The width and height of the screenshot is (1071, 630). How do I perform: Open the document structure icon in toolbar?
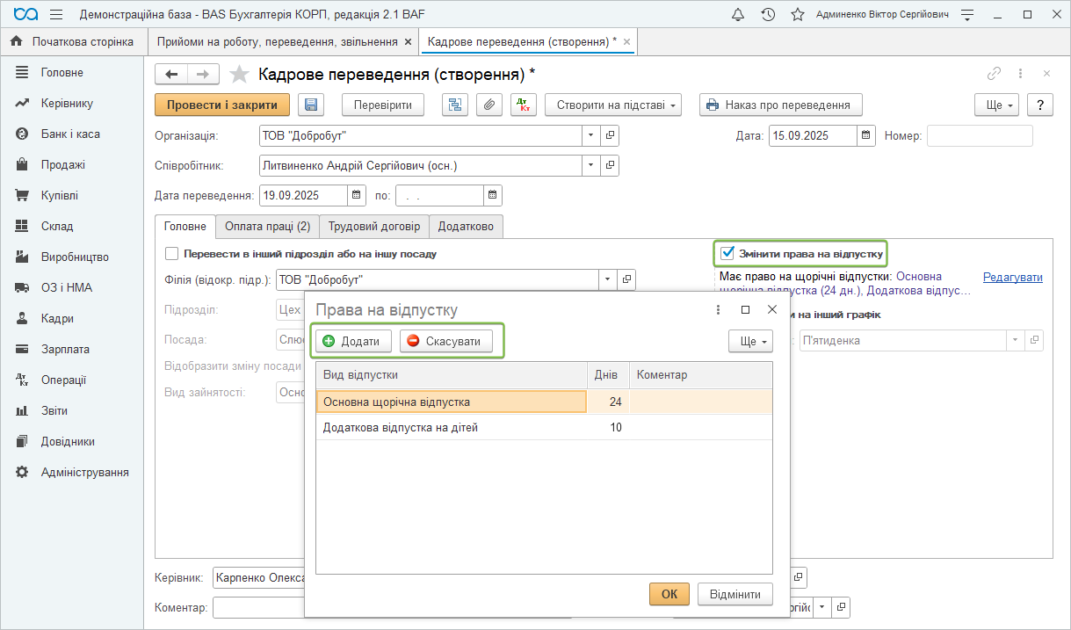455,105
